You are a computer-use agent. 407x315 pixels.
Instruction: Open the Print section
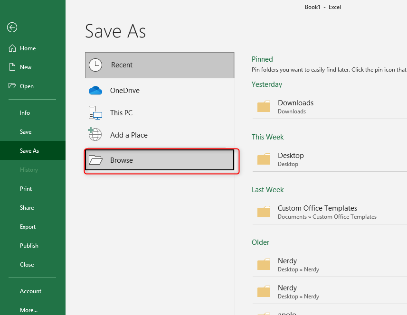point(26,188)
